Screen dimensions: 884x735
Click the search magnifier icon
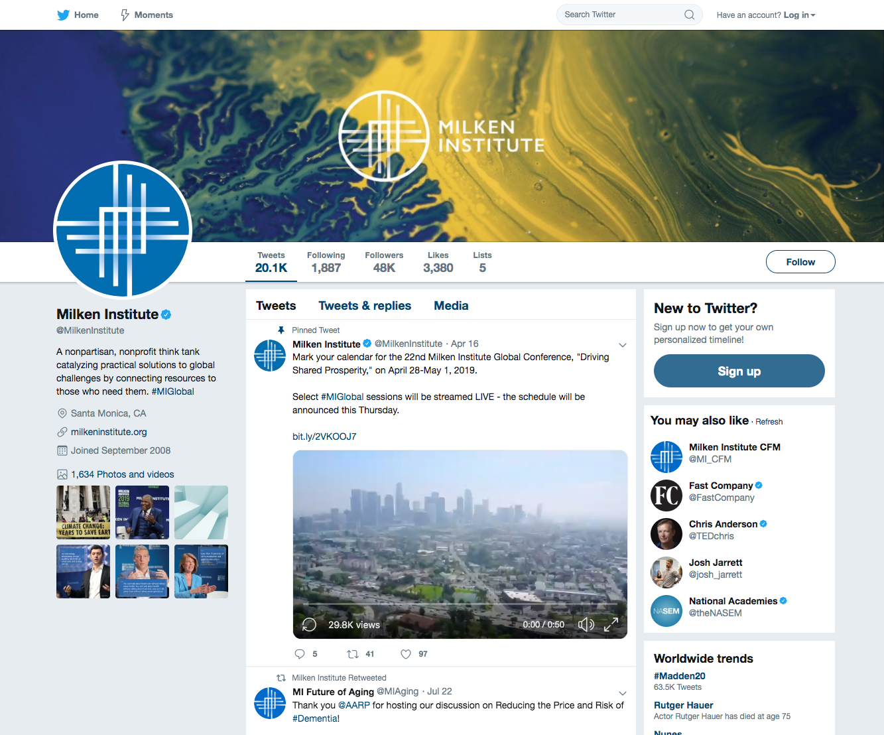click(x=689, y=15)
